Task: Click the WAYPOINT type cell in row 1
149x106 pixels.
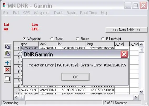Action: point(29,48)
